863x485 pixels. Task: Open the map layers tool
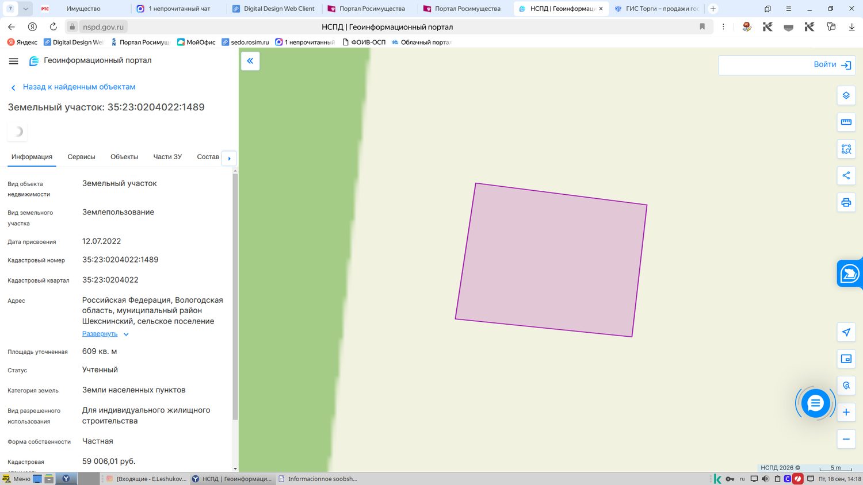[x=846, y=95]
